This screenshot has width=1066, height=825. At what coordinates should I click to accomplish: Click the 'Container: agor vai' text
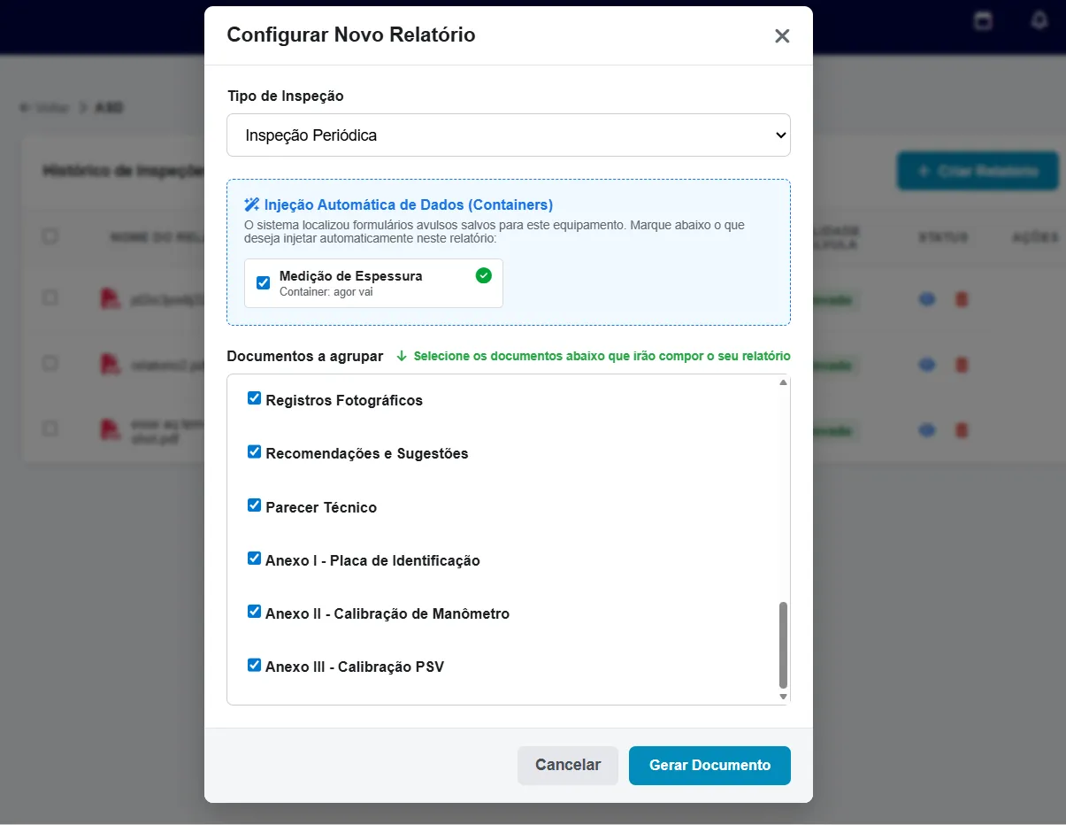[x=326, y=292]
